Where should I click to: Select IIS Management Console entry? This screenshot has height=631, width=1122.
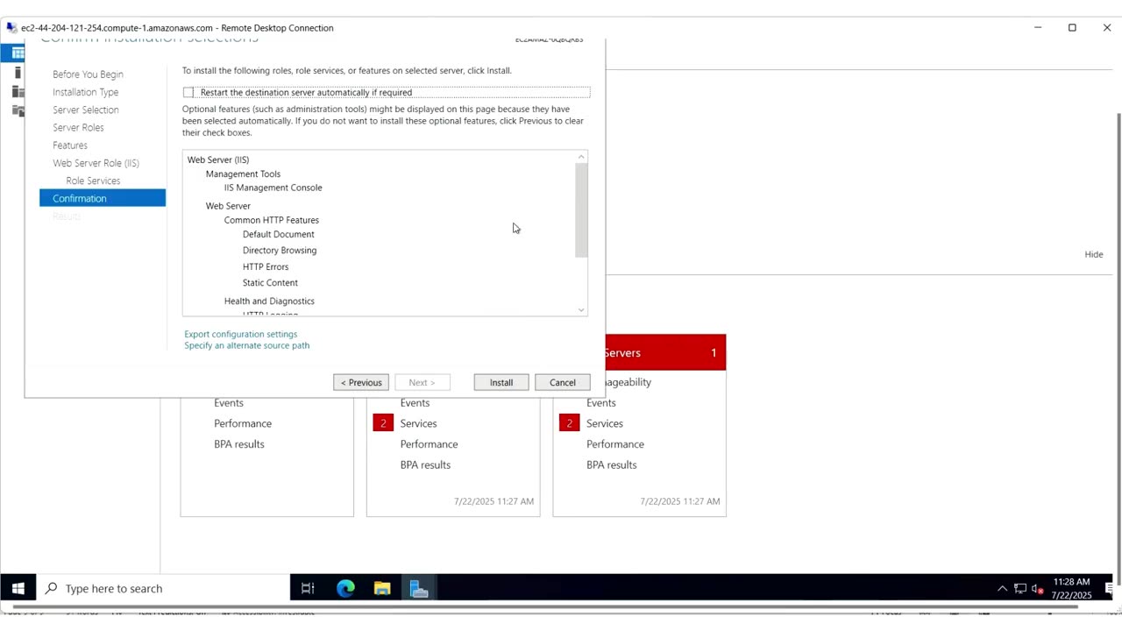[273, 188]
